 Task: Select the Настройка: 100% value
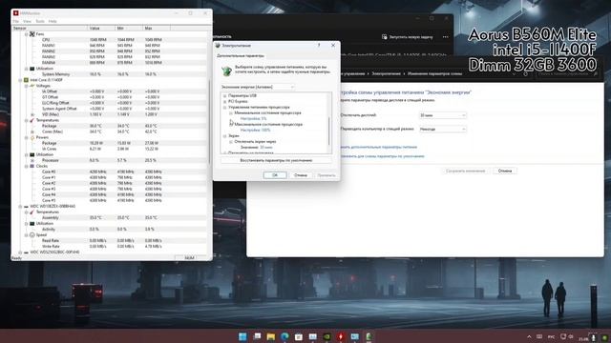tap(255, 131)
